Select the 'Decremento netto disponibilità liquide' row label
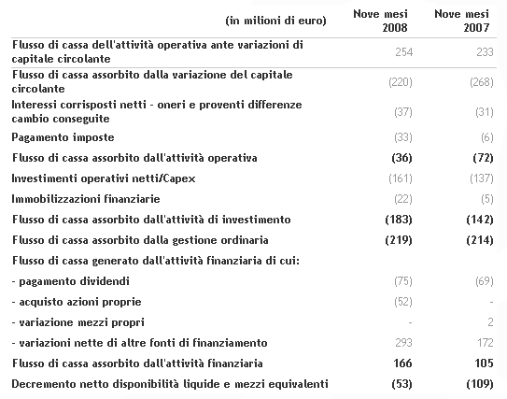 click(x=170, y=384)
